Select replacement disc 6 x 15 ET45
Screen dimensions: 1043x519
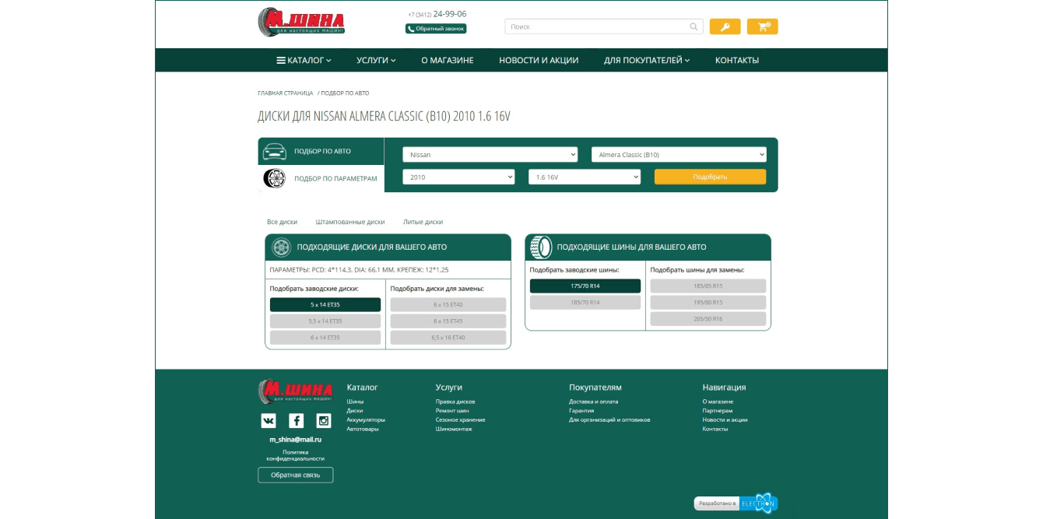pyautogui.click(x=448, y=321)
